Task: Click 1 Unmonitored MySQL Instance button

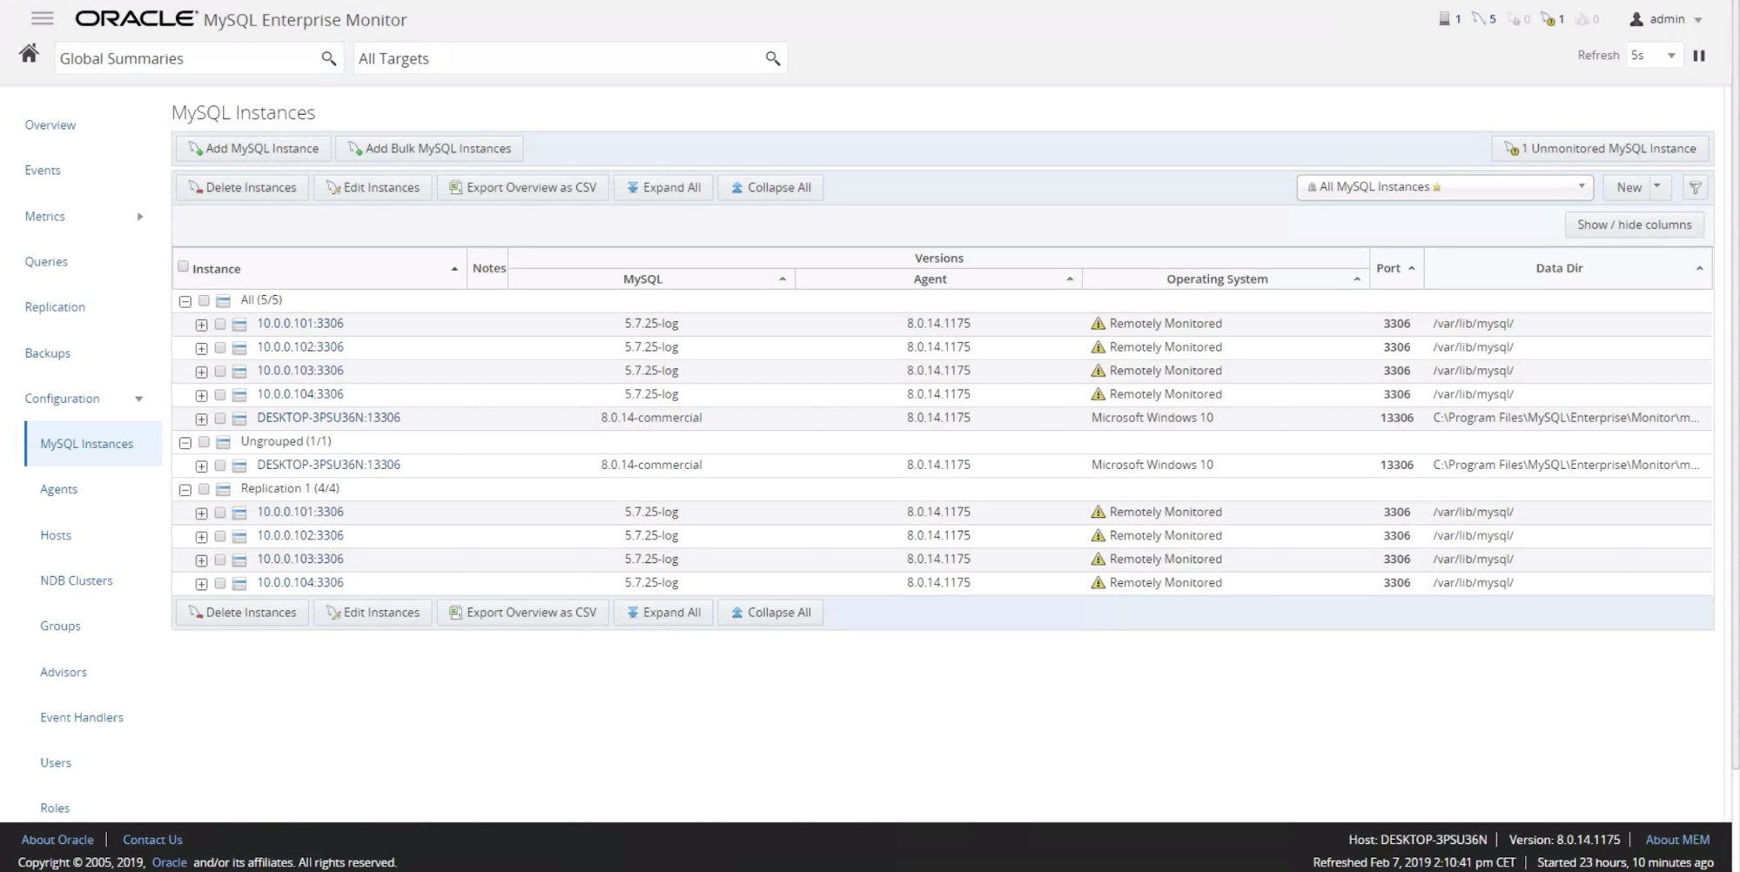Action: click(1600, 149)
